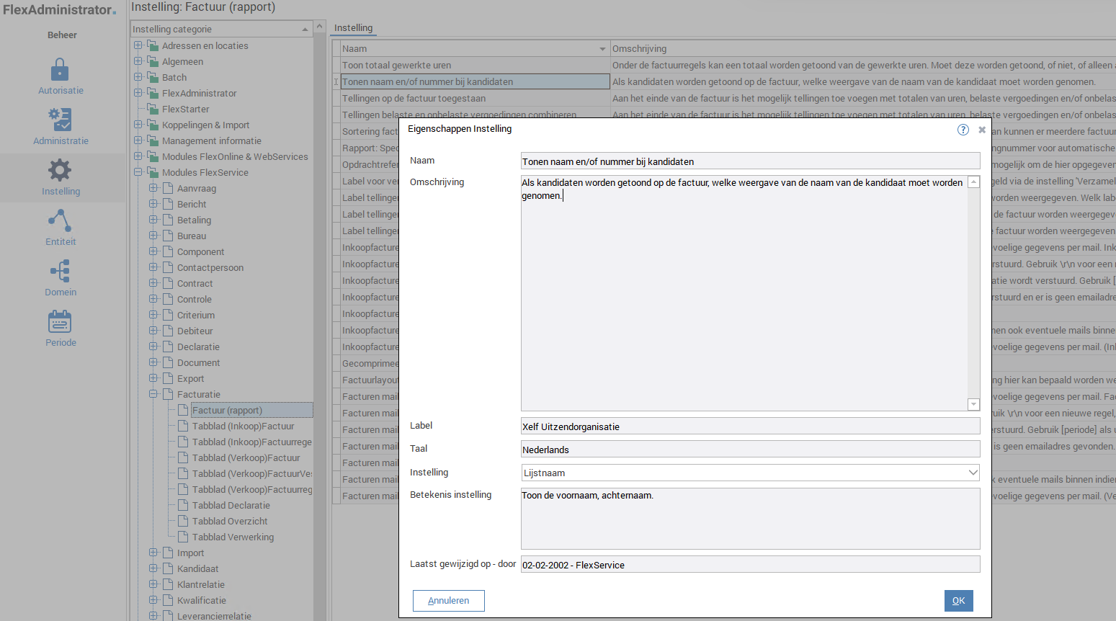This screenshot has height=621, width=1116.
Task: Click into the Label input field
Action: (x=749, y=426)
